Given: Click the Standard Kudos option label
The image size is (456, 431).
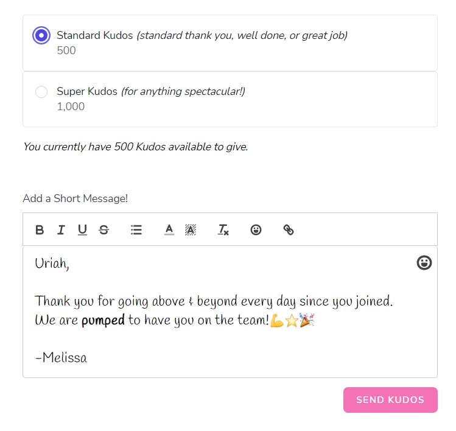Looking at the screenshot, I should pos(94,35).
